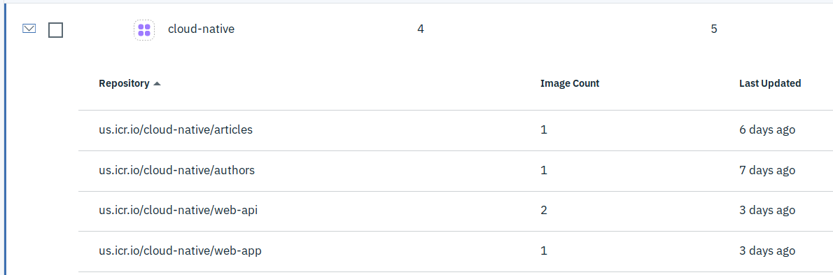
Task: Click repository count 4 for cloud-native
Action: pyautogui.click(x=421, y=29)
